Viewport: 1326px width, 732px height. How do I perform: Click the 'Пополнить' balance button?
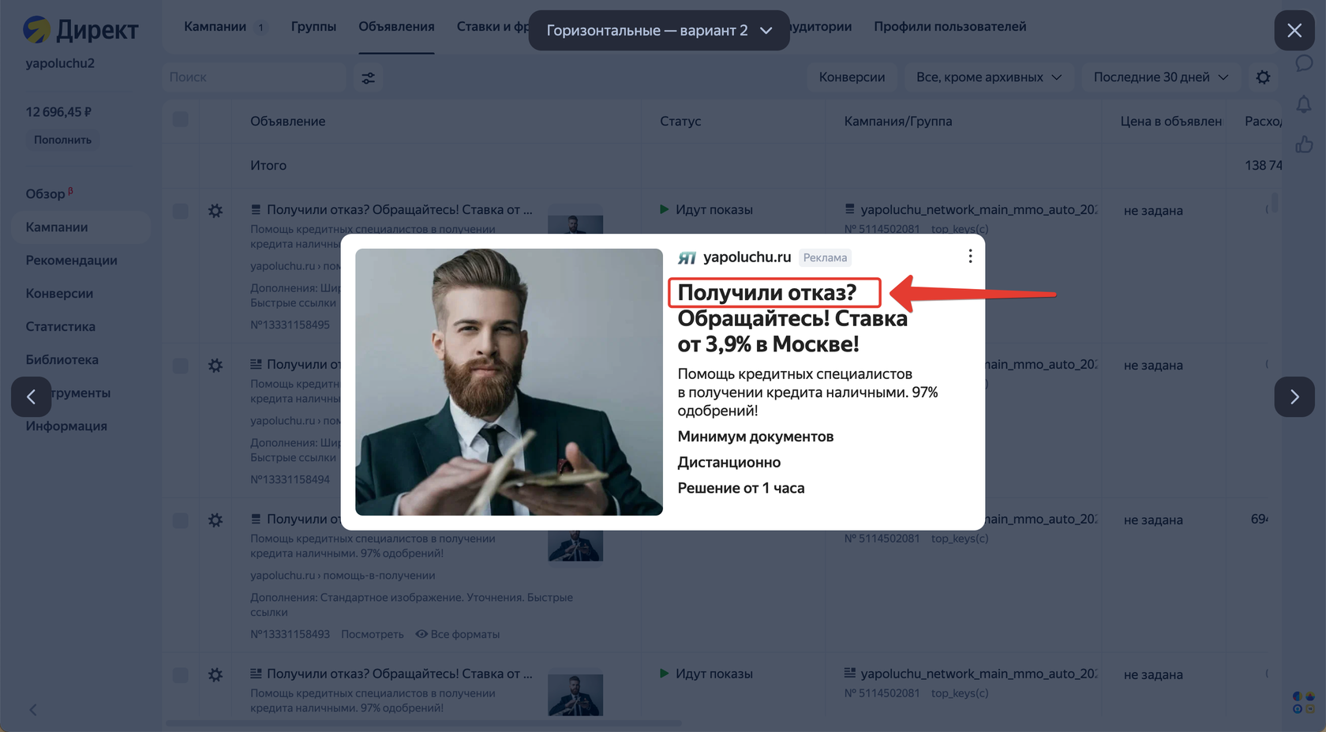click(x=62, y=140)
